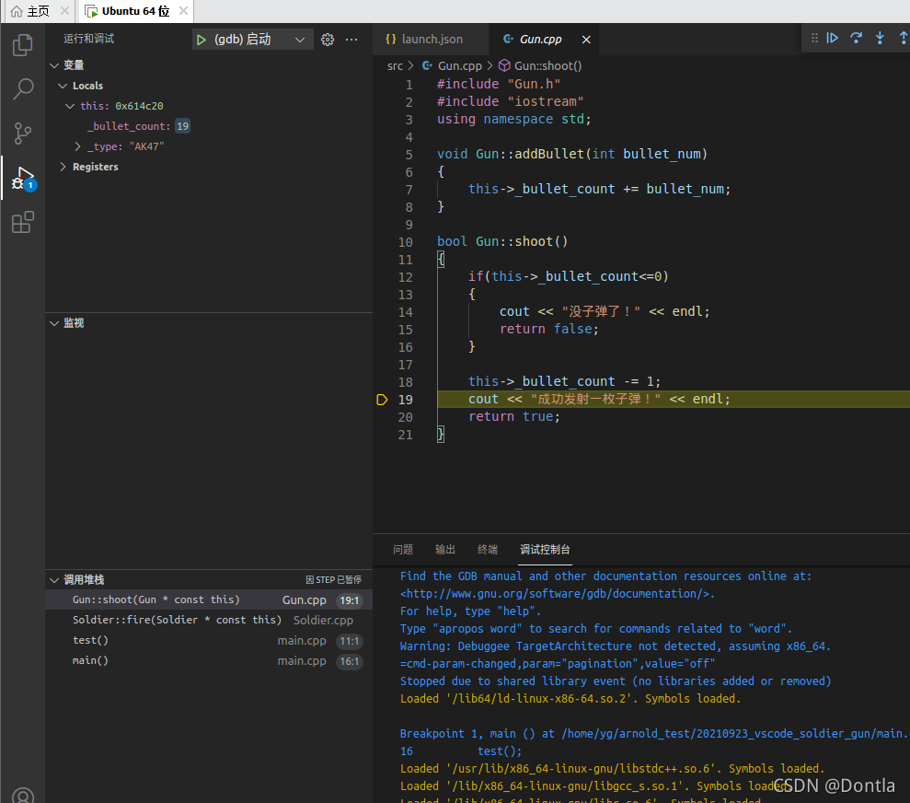Continue execution in debug toolbar
Viewport: 910px width, 803px height.
832,38
